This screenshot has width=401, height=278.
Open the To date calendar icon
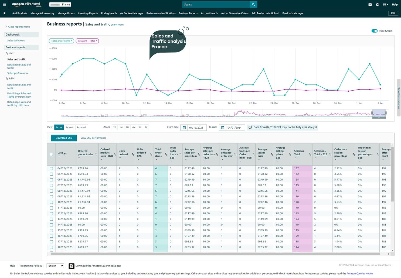point(223,128)
